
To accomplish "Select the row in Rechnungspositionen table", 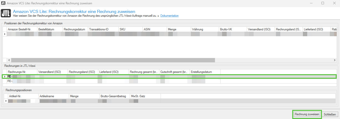I will [102, 101].
